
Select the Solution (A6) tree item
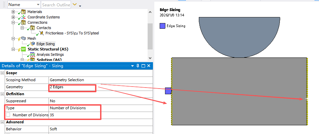click(x=49, y=59)
